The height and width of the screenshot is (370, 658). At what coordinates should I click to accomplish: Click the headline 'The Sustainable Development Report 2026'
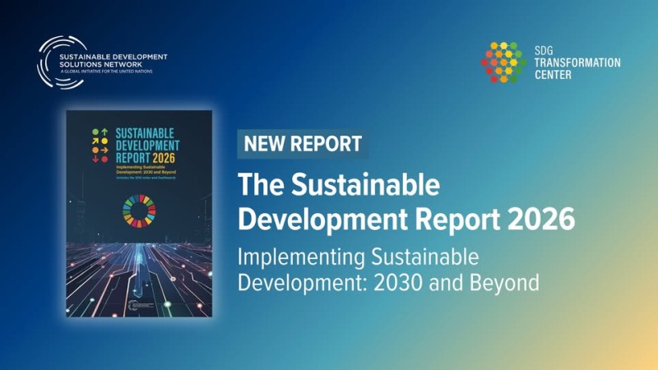coord(405,201)
